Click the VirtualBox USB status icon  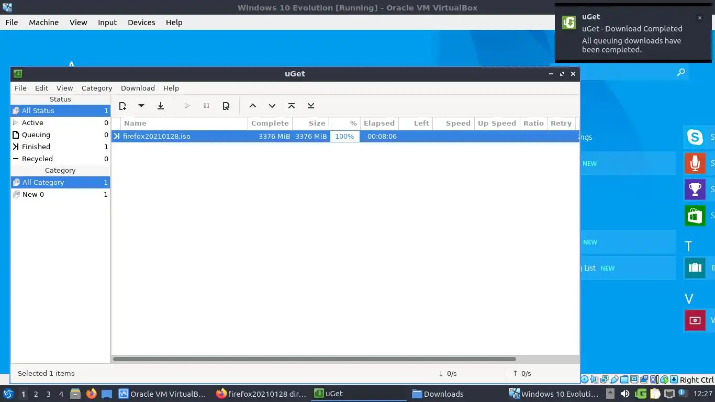point(615,379)
